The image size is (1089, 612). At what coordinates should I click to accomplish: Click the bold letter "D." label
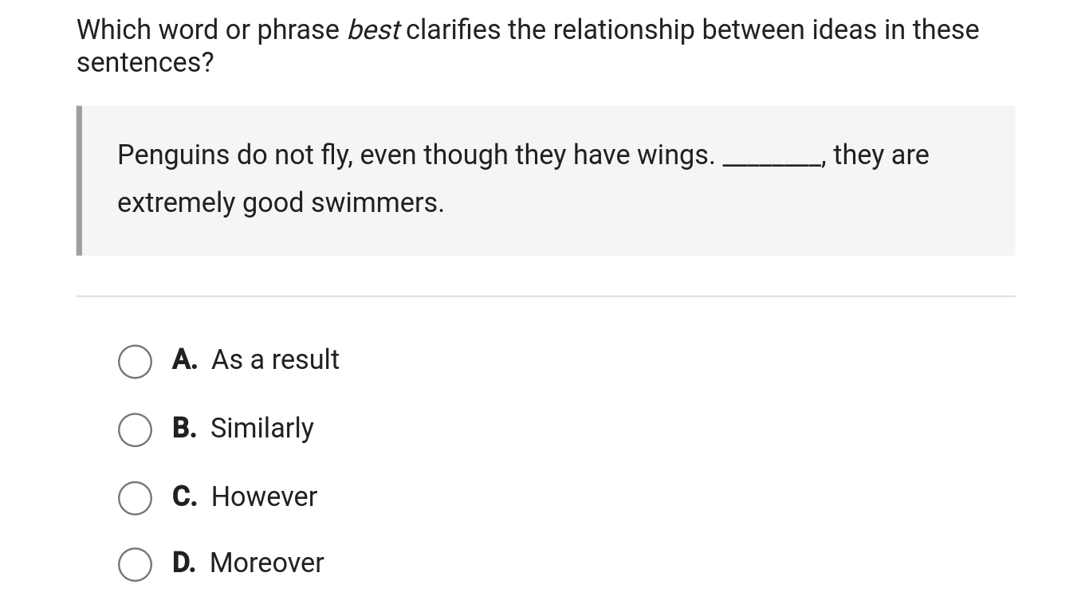pyautogui.click(x=184, y=563)
